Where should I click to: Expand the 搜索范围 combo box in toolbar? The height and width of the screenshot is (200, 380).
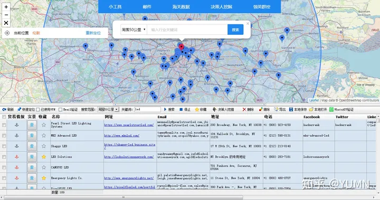(108, 110)
